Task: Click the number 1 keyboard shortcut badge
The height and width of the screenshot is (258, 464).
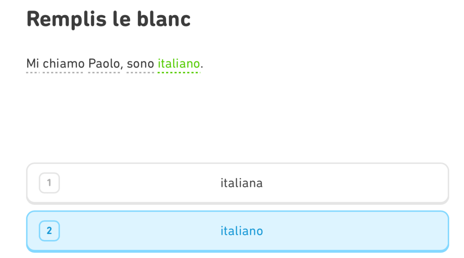Action: pos(49,183)
